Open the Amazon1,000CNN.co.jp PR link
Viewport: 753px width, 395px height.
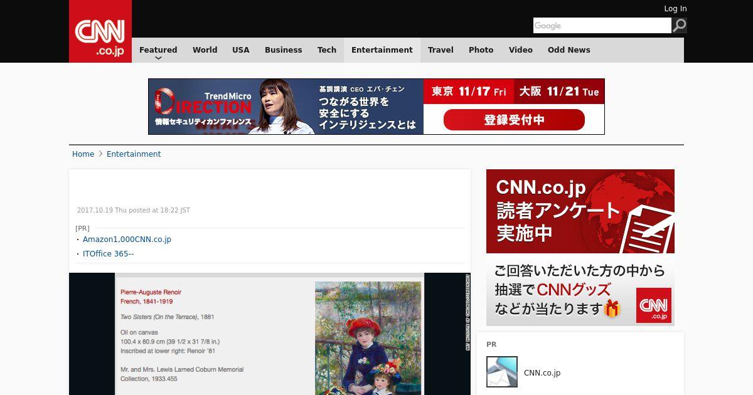[x=127, y=240]
